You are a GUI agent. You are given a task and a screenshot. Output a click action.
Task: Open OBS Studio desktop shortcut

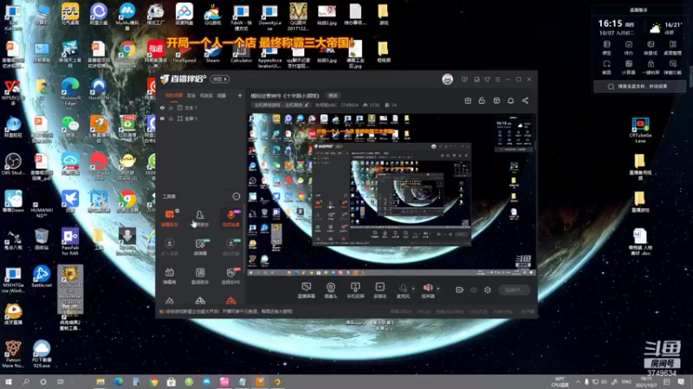pyautogui.click(x=13, y=164)
